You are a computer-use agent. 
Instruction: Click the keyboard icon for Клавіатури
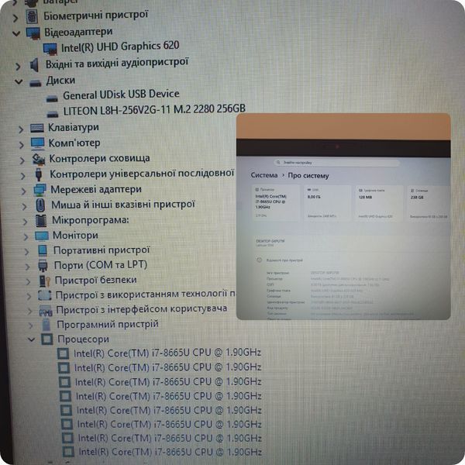tap(37, 129)
